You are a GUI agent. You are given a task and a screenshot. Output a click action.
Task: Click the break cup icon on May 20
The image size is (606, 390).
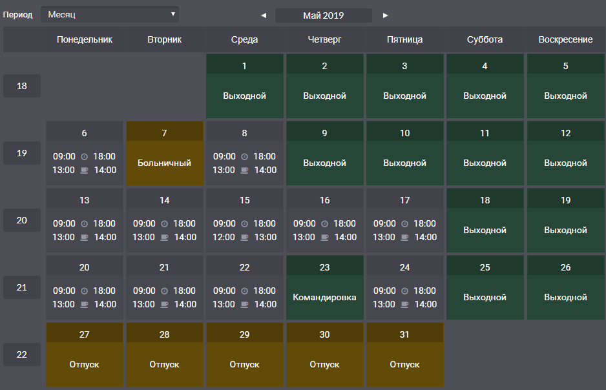(84, 305)
